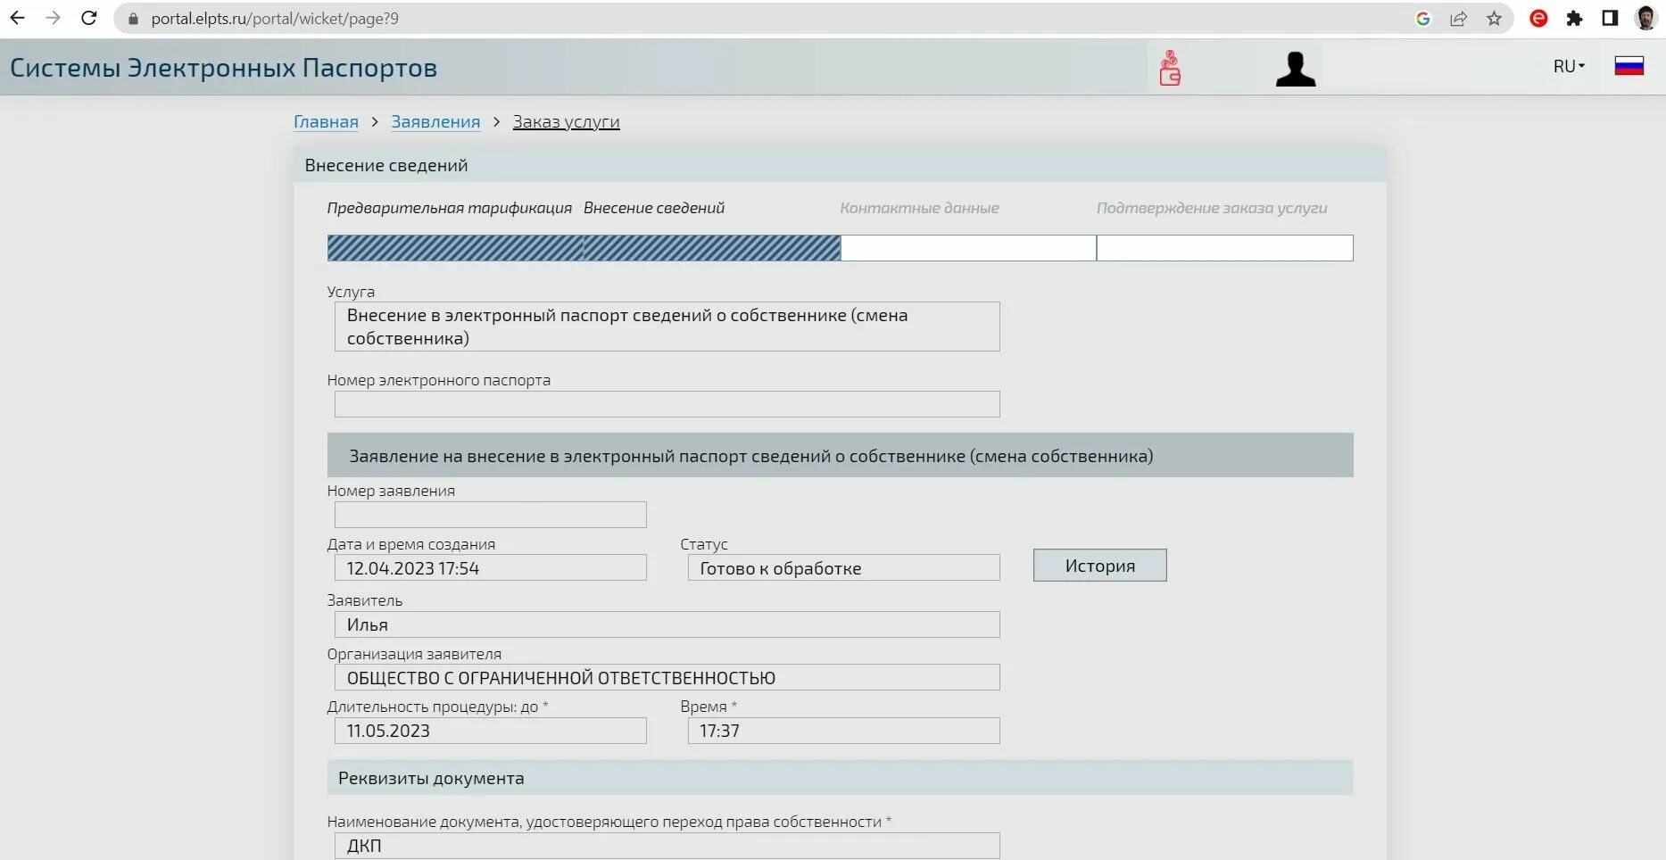
Task: Click the Заявление на внесение section heading
Action: (840, 456)
